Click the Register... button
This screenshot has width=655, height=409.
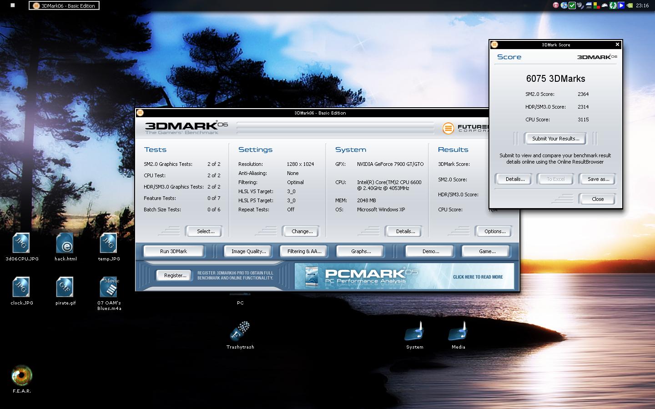(x=174, y=275)
